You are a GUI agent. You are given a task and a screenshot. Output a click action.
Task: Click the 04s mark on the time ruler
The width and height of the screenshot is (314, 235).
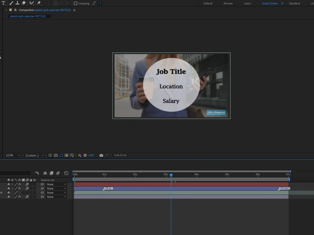click(x=197, y=175)
